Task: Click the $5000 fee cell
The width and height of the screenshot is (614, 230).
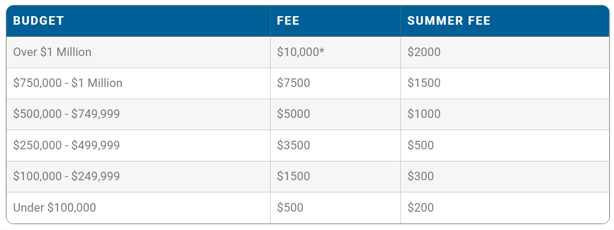Action: tap(293, 114)
